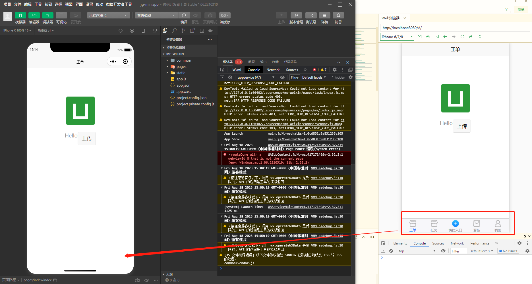Focus the WeChat console Filter field
This screenshot has width=532, height=284.
[x=295, y=78]
